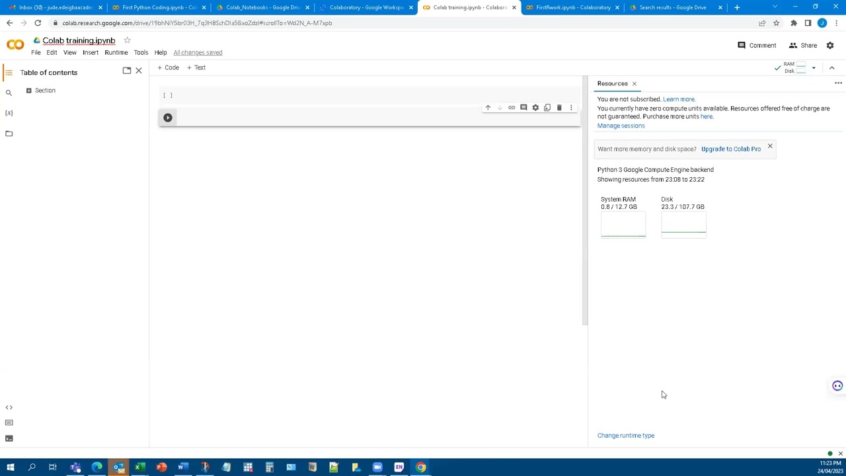
Task: Move the cell up with the arrow icon
Action: [488, 108]
